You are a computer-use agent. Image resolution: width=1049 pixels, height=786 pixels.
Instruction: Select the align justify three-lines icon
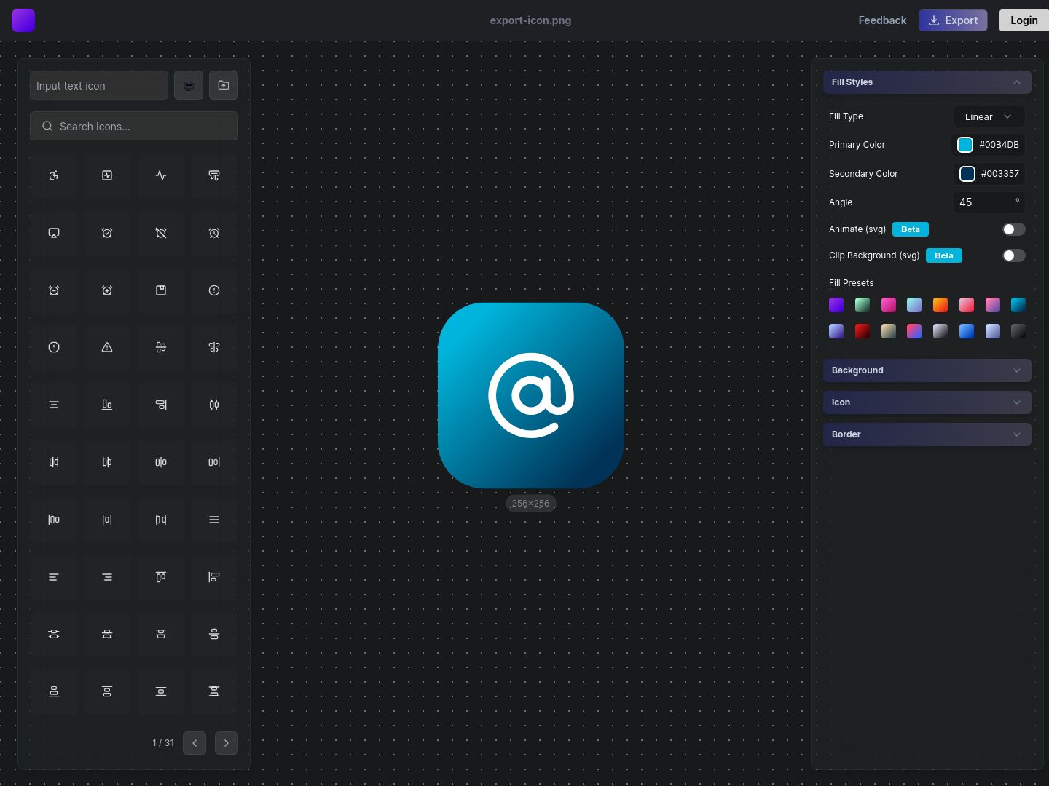[x=214, y=520]
